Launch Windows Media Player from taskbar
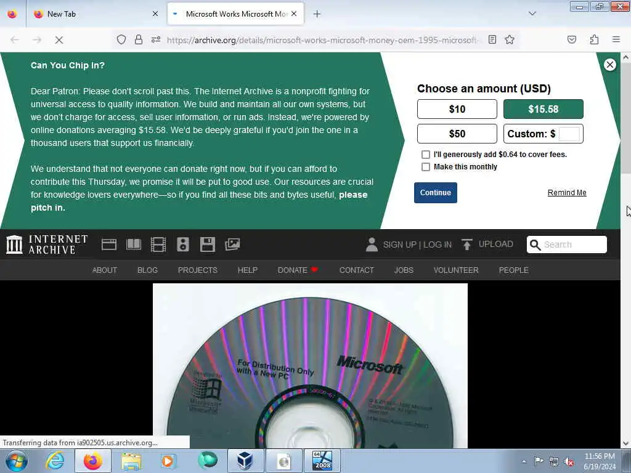Image resolution: width=631 pixels, height=473 pixels. point(169,461)
